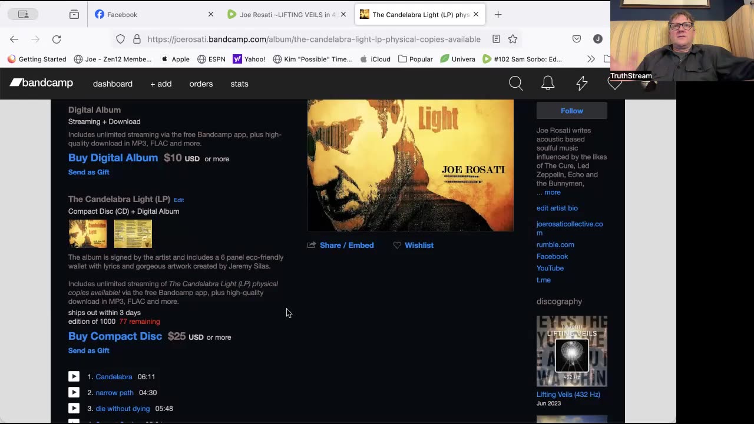Send compact disc as gift
Screen dimensions: 754x424
point(89,350)
